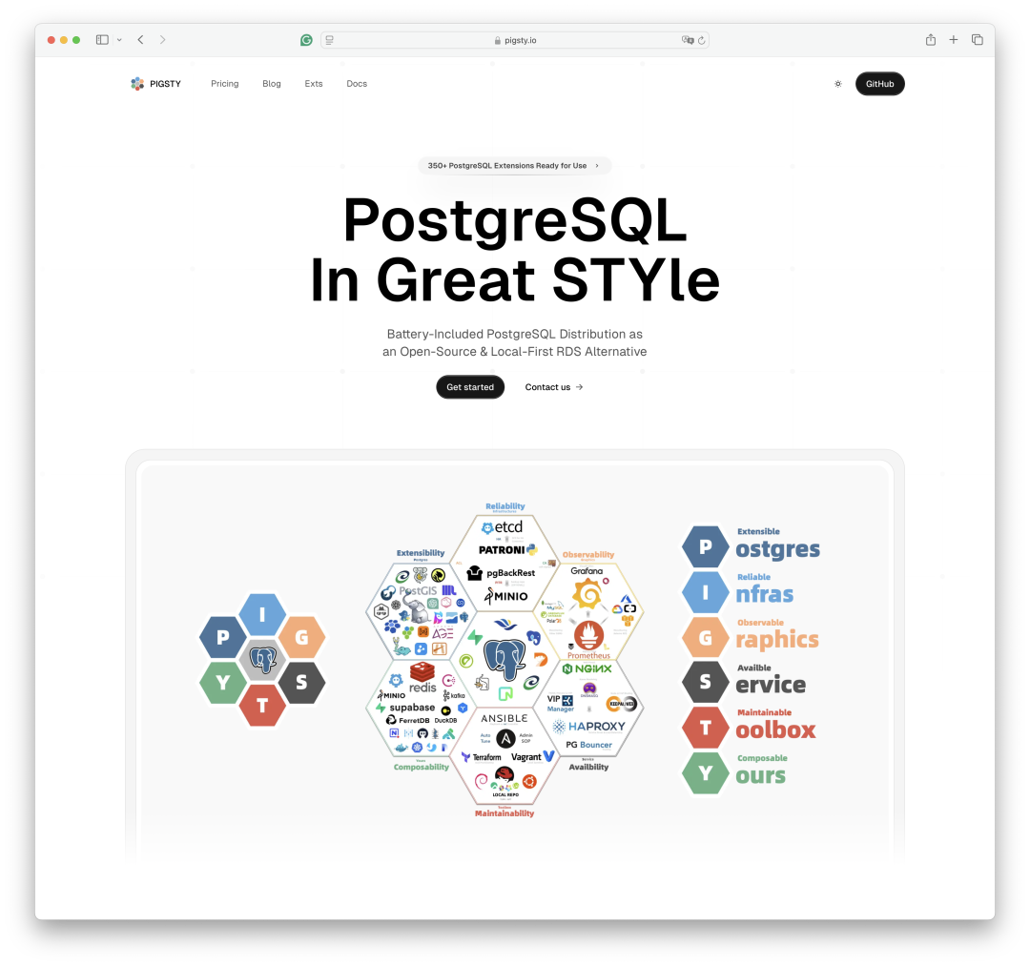Click the PATRONI logo
1030x966 pixels.
507,549
